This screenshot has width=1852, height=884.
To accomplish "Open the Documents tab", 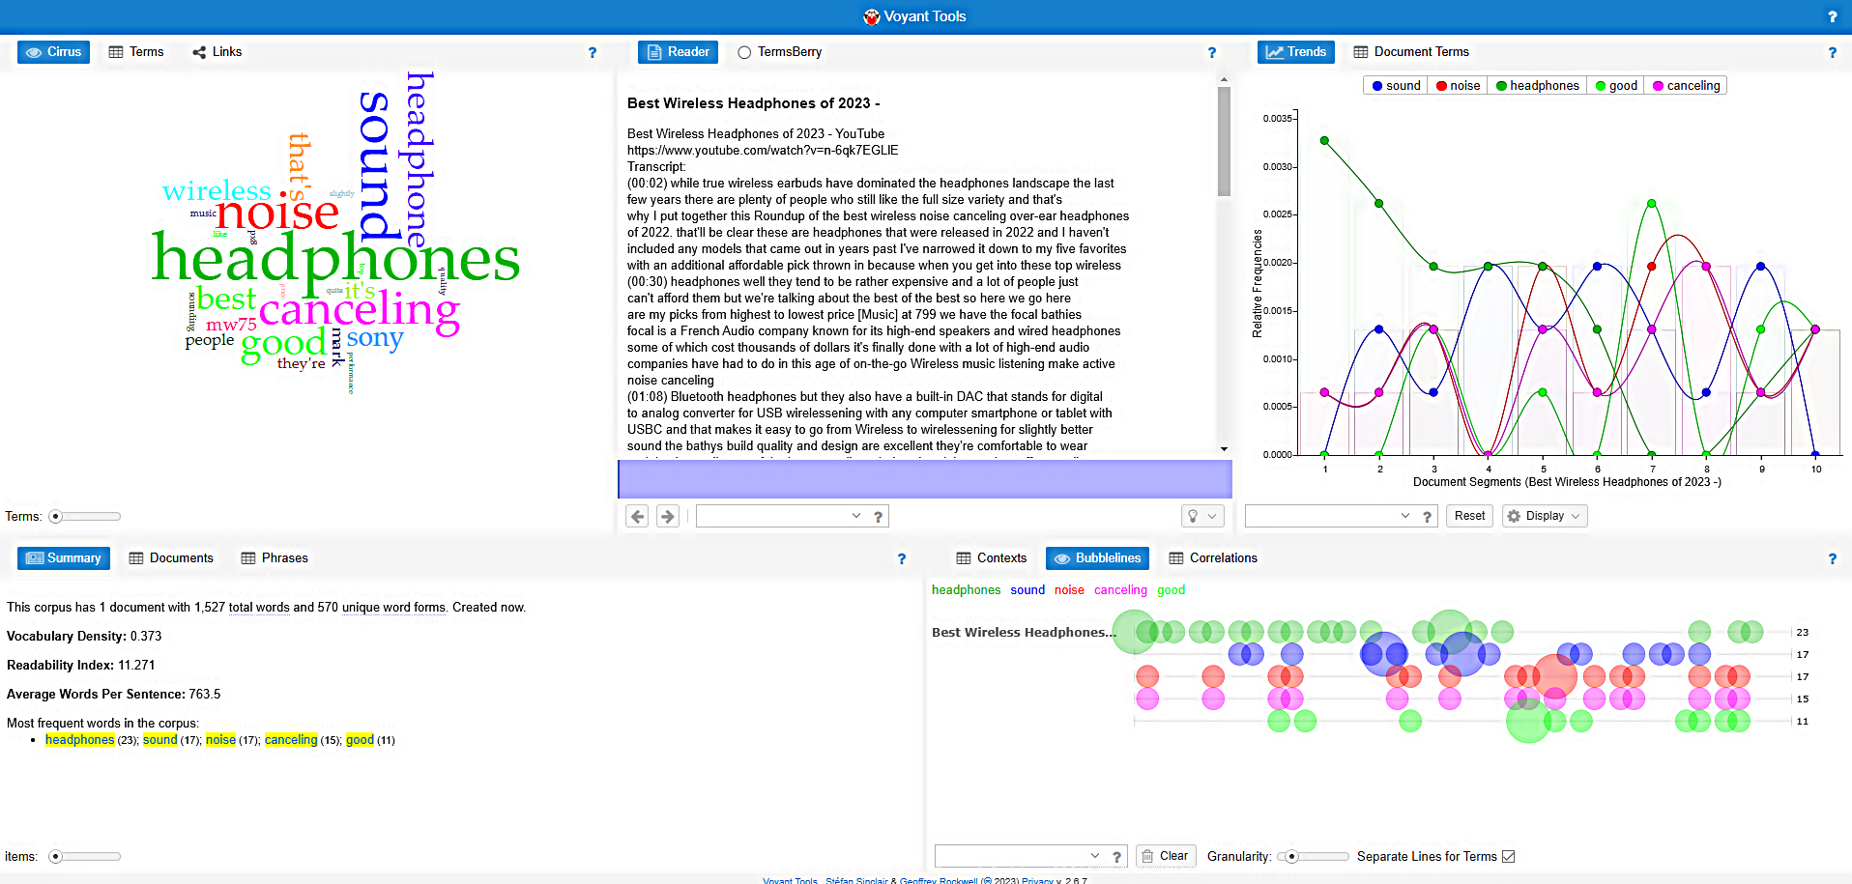I will coord(171,558).
